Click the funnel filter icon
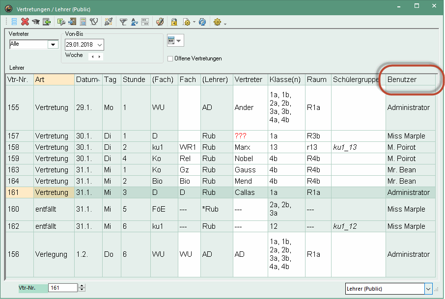445x299 pixels. 123,22
